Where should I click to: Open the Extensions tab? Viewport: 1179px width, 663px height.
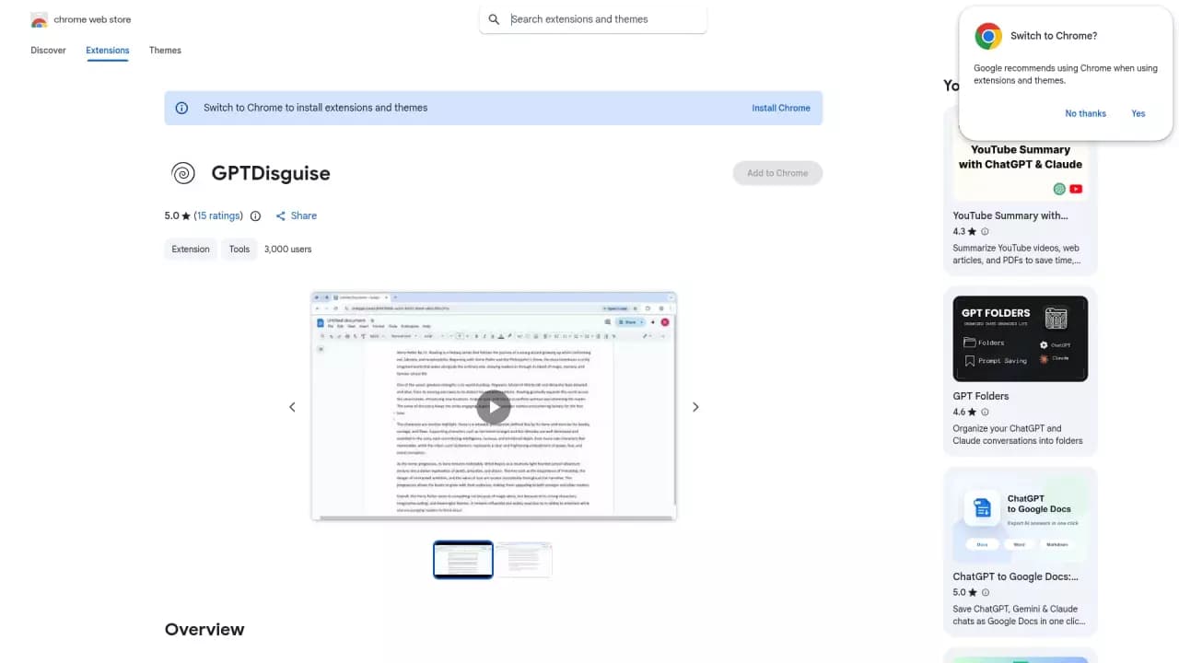click(108, 51)
